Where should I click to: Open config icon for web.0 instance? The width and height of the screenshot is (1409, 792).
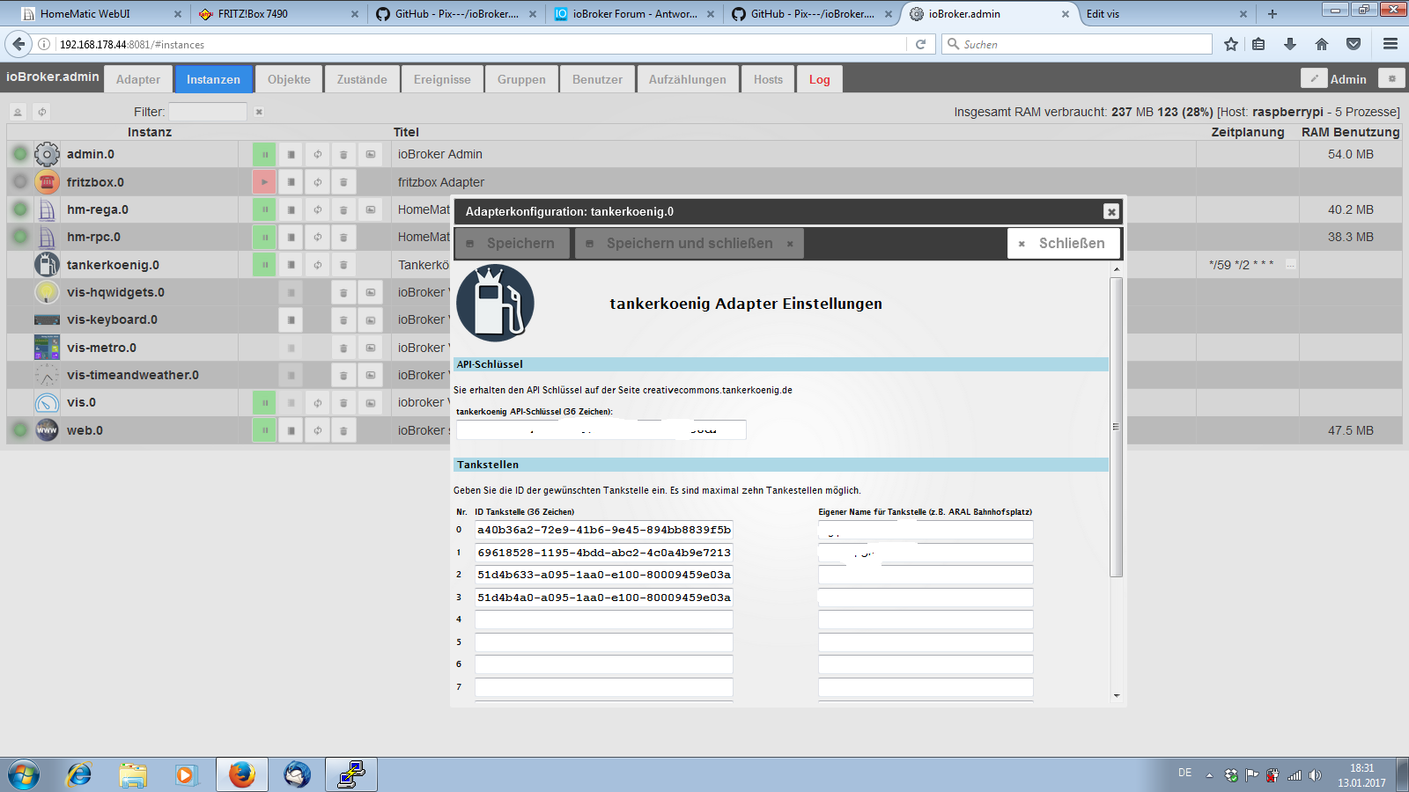coord(291,430)
